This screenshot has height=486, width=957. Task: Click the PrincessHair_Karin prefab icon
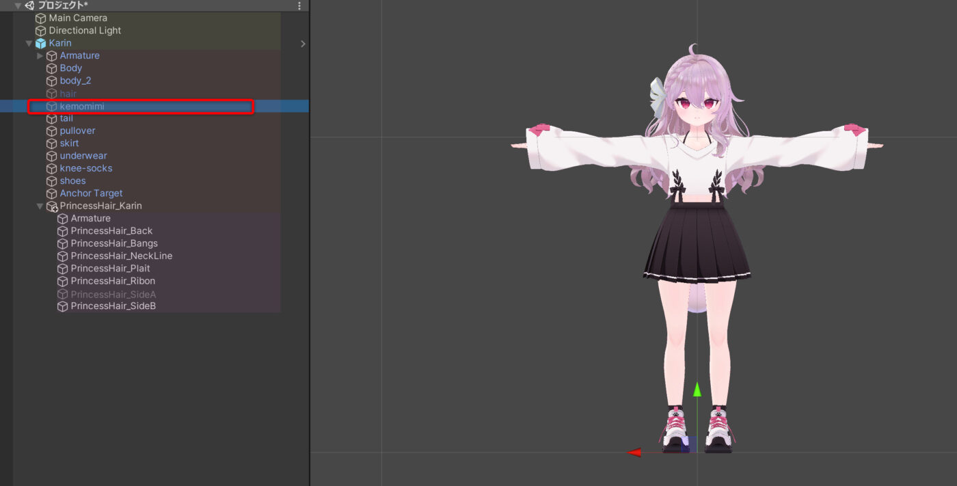coord(52,206)
